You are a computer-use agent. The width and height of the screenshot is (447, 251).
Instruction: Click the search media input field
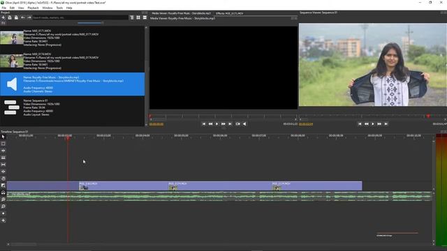[x=80, y=17]
